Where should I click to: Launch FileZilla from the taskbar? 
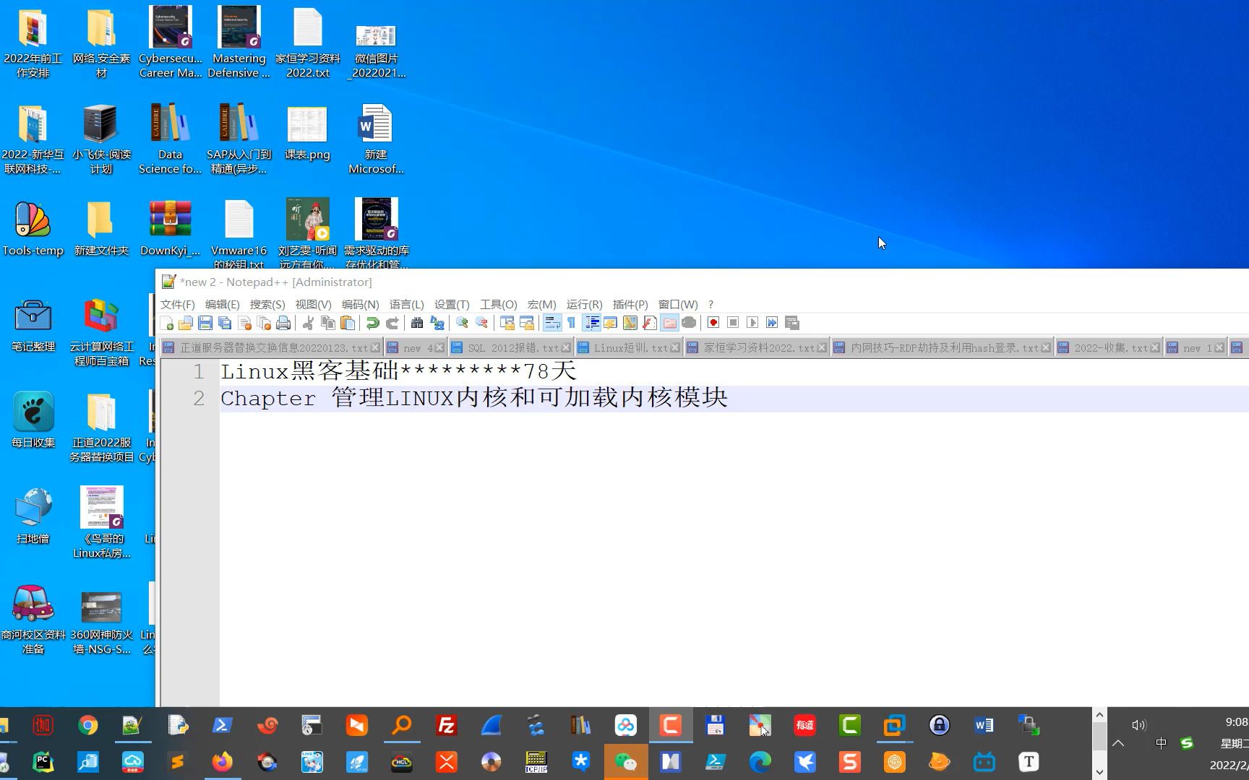[446, 726]
